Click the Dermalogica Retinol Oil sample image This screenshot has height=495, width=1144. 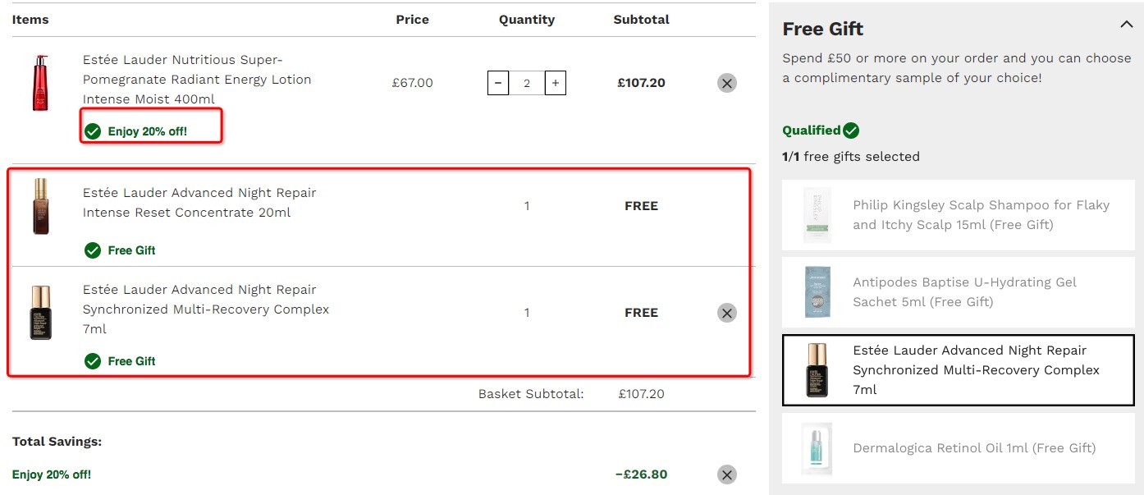click(x=817, y=449)
